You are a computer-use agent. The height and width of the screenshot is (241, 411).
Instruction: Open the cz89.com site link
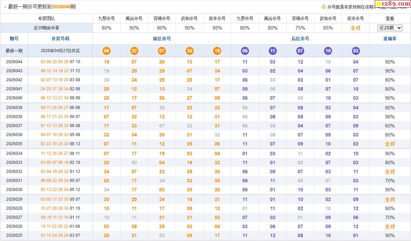(x=393, y=4)
